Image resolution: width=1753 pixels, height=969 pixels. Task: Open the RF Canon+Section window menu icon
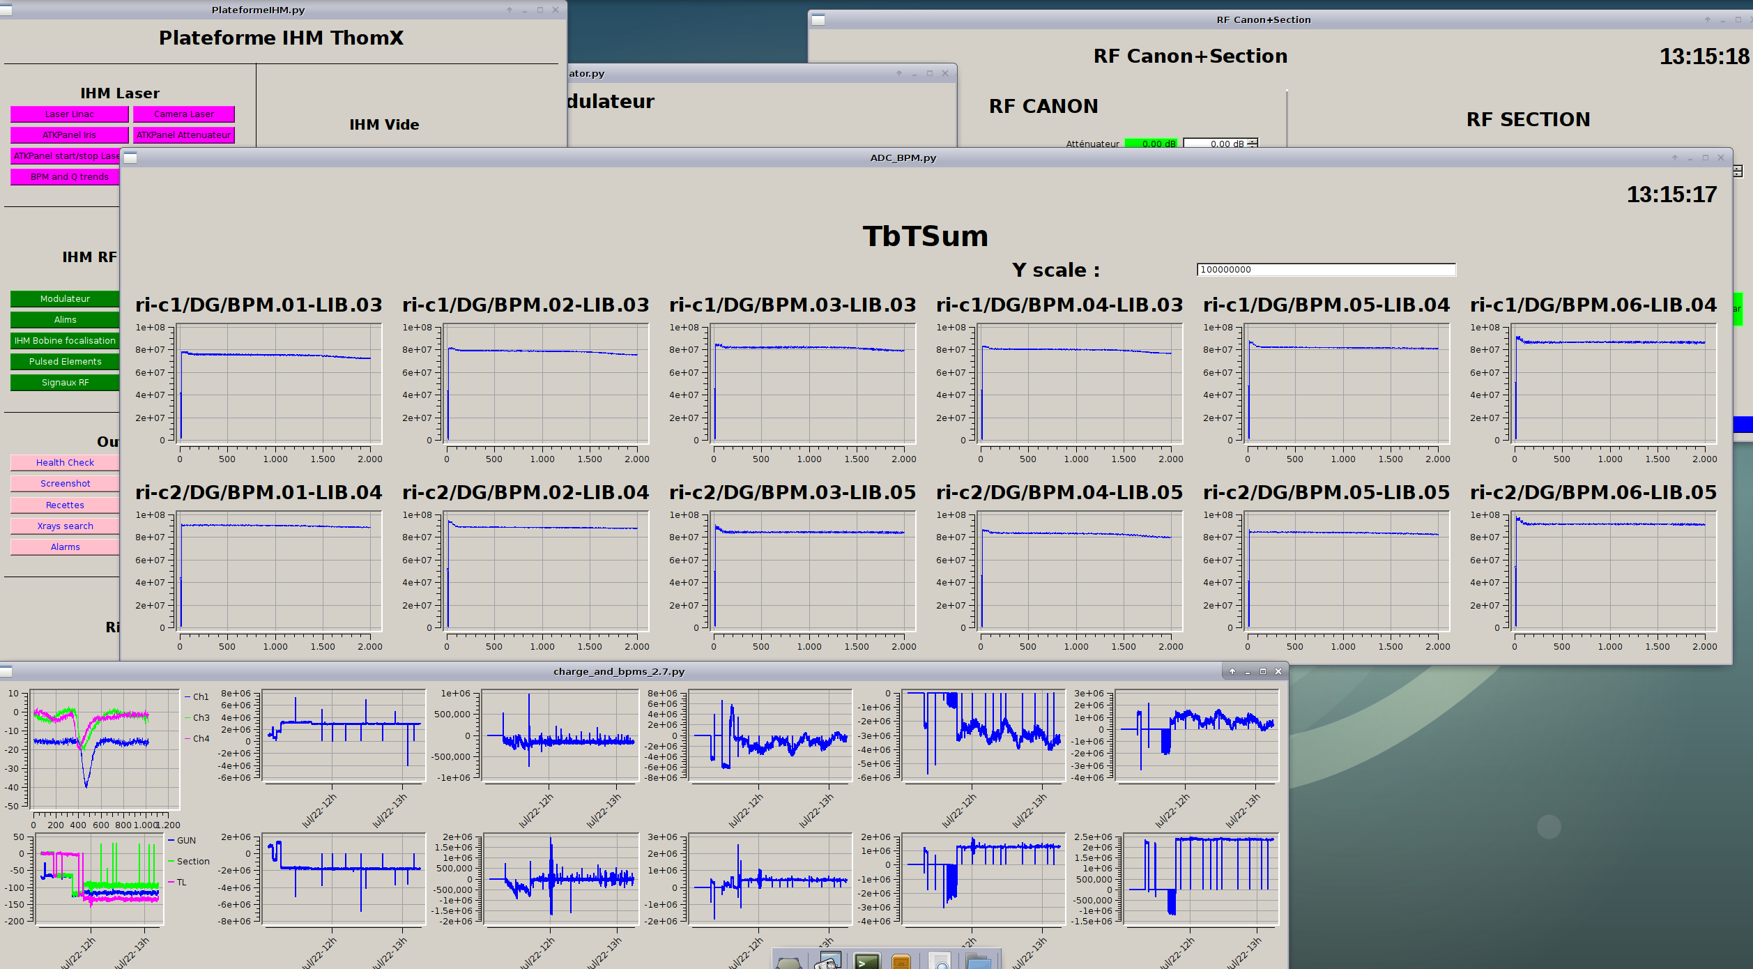[x=818, y=20]
